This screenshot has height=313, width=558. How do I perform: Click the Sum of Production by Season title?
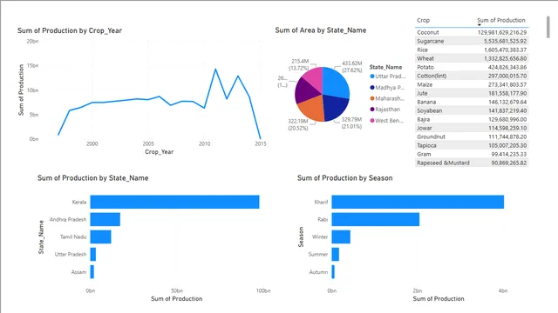[x=345, y=178]
